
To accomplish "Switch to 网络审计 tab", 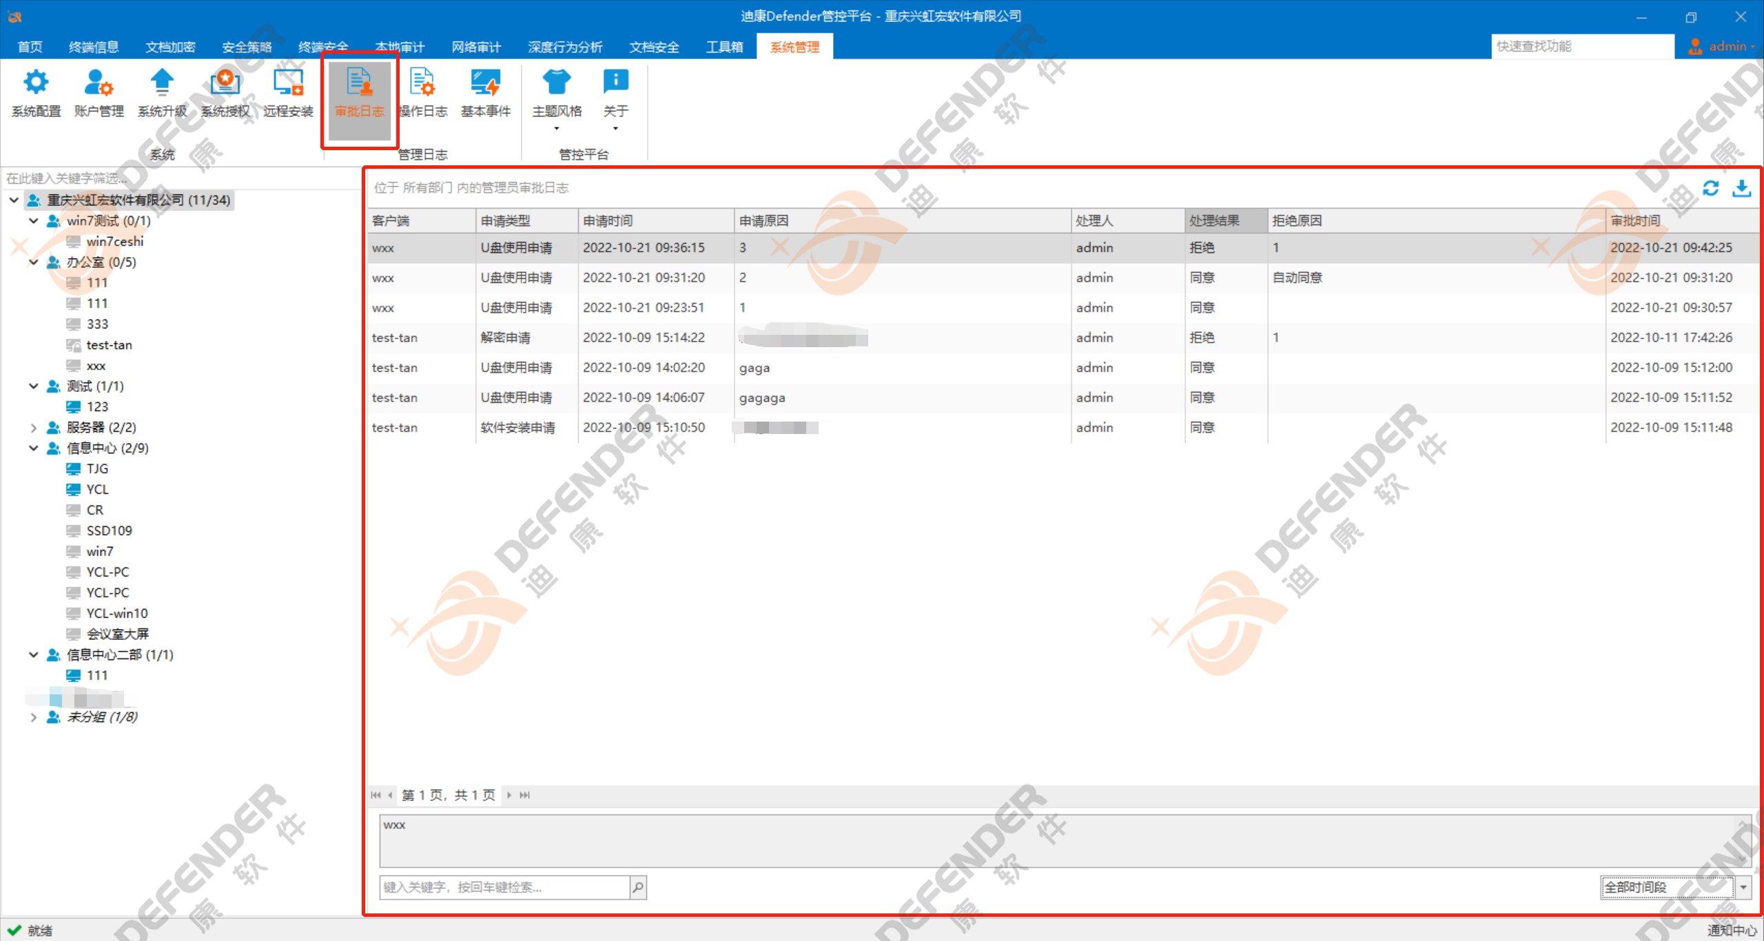I will pos(476,47).
